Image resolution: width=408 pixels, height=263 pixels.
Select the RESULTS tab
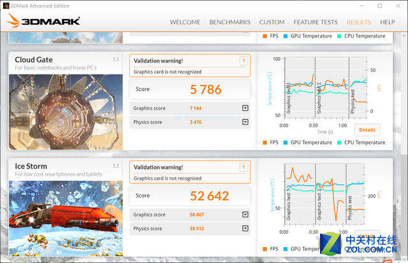359,22
